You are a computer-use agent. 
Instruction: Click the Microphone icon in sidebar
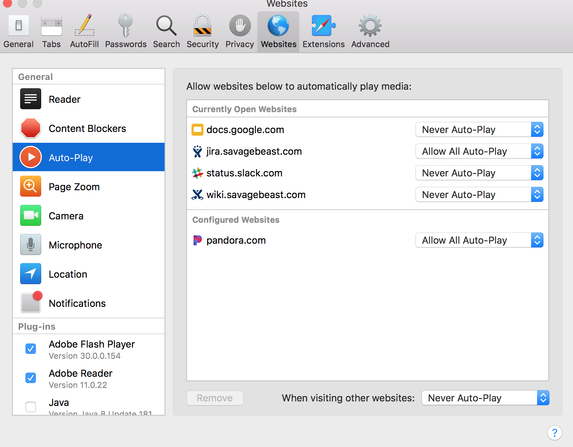(x=31, y=245)
